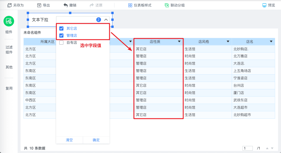
Task: Open dropdown arrow left of 店性质 column
Action: tap(130, 42)
